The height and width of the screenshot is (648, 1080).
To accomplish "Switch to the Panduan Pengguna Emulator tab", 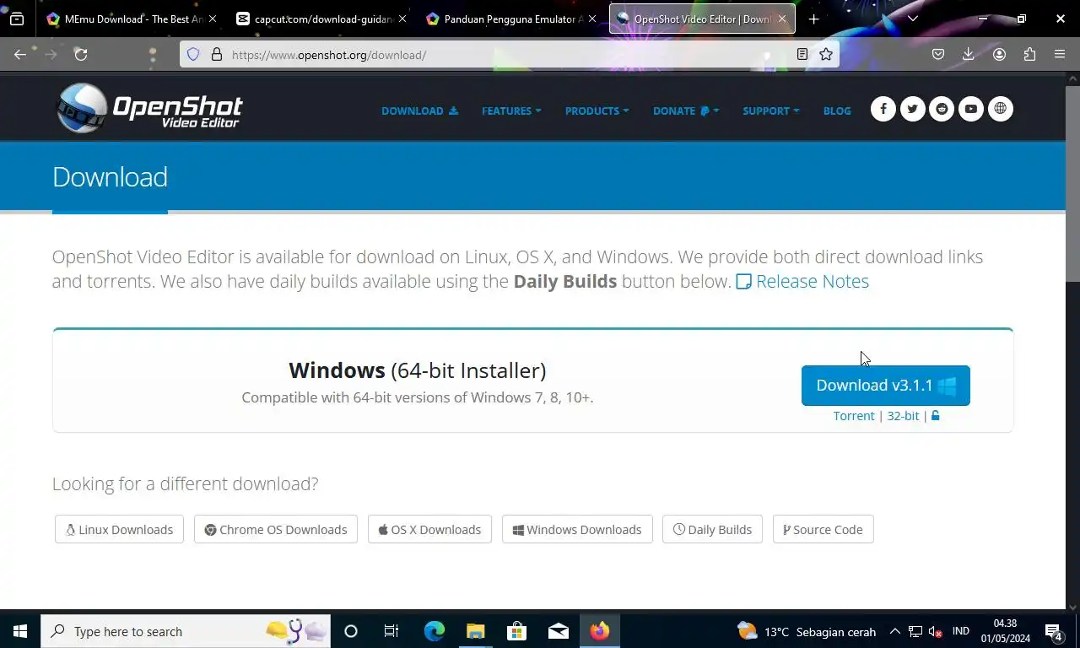I will [511, 19].
